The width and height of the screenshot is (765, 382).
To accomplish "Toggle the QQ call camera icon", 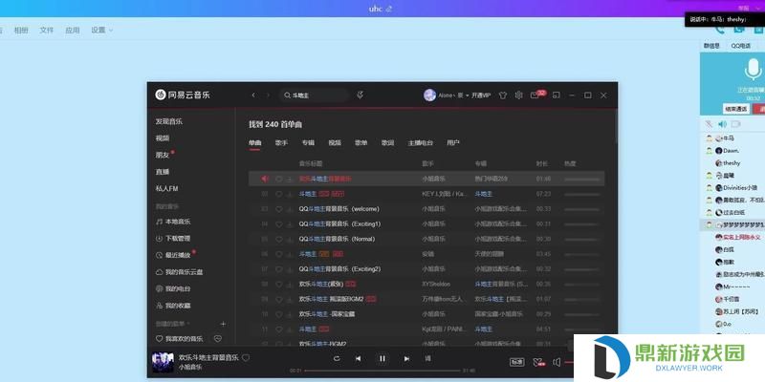I will [735, 124].
